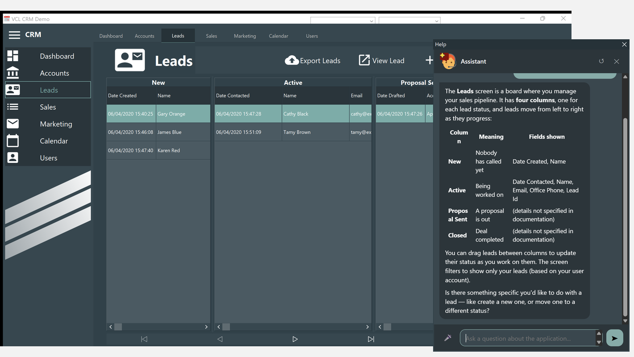
Task: Click the down arrow of the Help chat scrollbar
Action: 625,320
